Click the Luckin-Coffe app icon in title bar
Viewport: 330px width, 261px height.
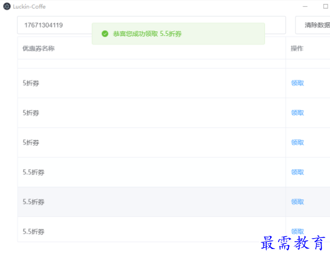7,6
